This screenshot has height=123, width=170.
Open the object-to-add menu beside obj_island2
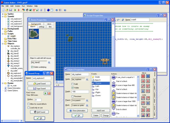click(x=49, y=62)
